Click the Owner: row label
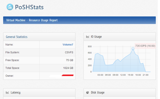 click(x=10, y=76)
